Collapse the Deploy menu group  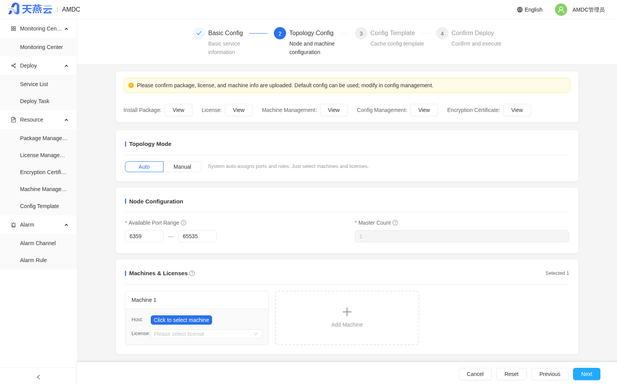(66, 66)
